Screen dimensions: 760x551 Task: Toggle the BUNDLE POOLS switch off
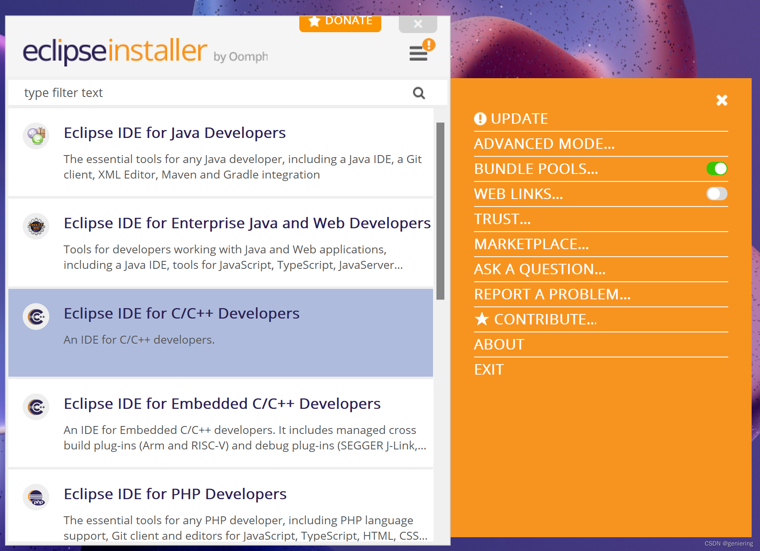click(717, 168)
